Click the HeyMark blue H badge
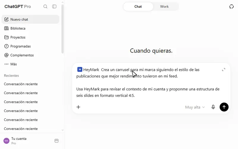The image size is (238, 149). [x=80, y=69]
